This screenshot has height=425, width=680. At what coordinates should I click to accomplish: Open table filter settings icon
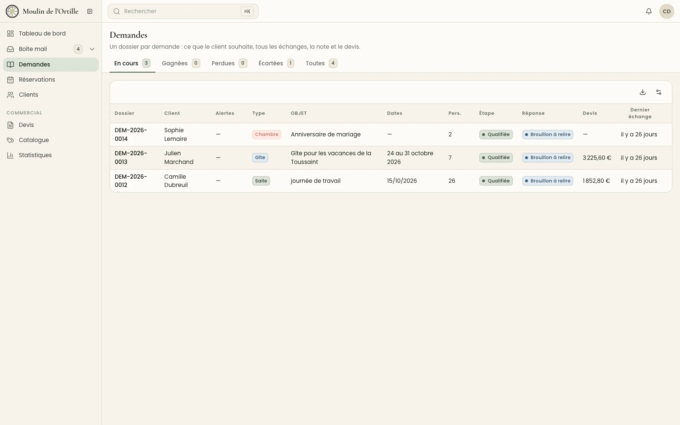click(658, 92)
